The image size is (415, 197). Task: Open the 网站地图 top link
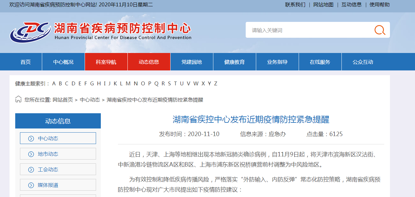coord(323,4)
